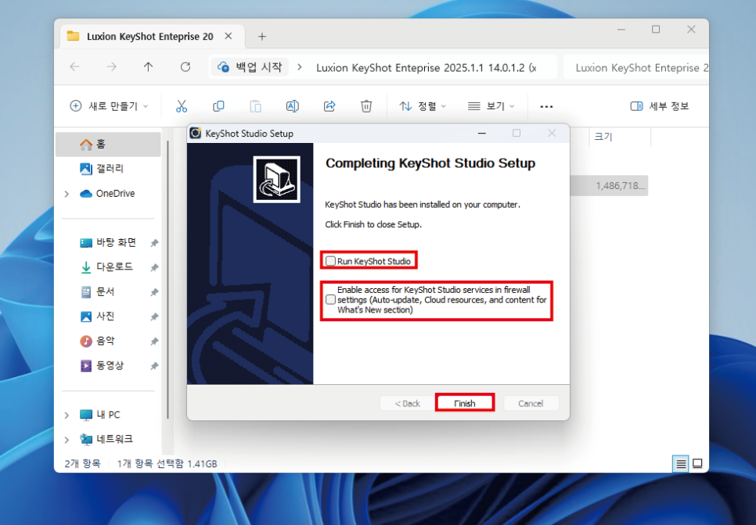Add a new Explorer tab
The image size is (756, 525).
pyautogui.click(x=262, y=37)
